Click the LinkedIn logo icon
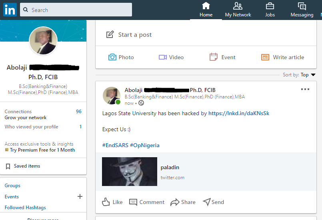322x220 pixels. point(10,10)
